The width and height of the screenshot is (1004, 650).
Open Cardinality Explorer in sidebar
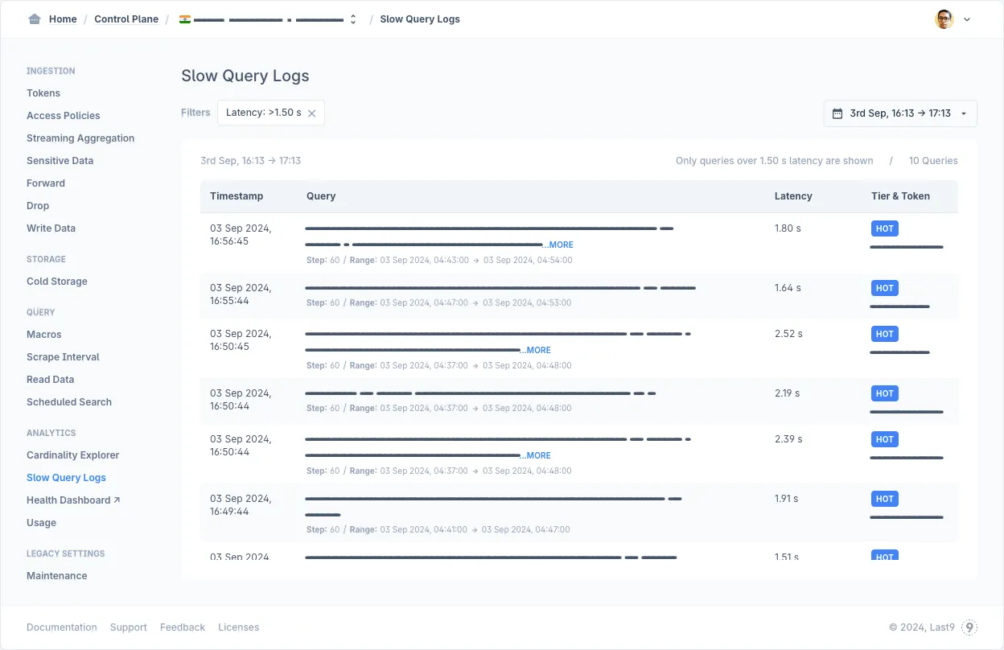72,455
